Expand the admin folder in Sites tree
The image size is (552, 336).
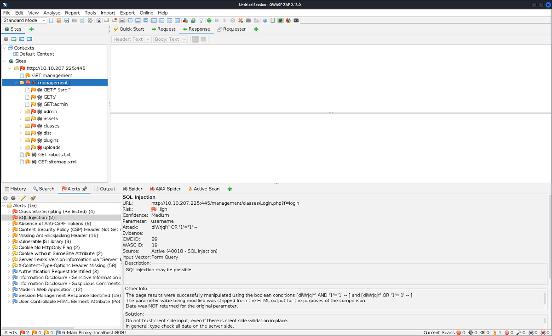point(21,112)
